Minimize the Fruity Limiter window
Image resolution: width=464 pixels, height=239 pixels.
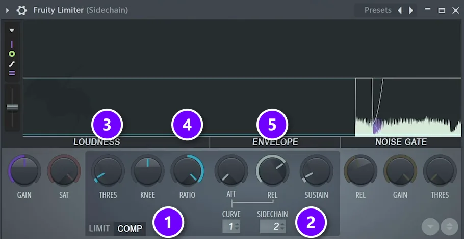(428, 9)
